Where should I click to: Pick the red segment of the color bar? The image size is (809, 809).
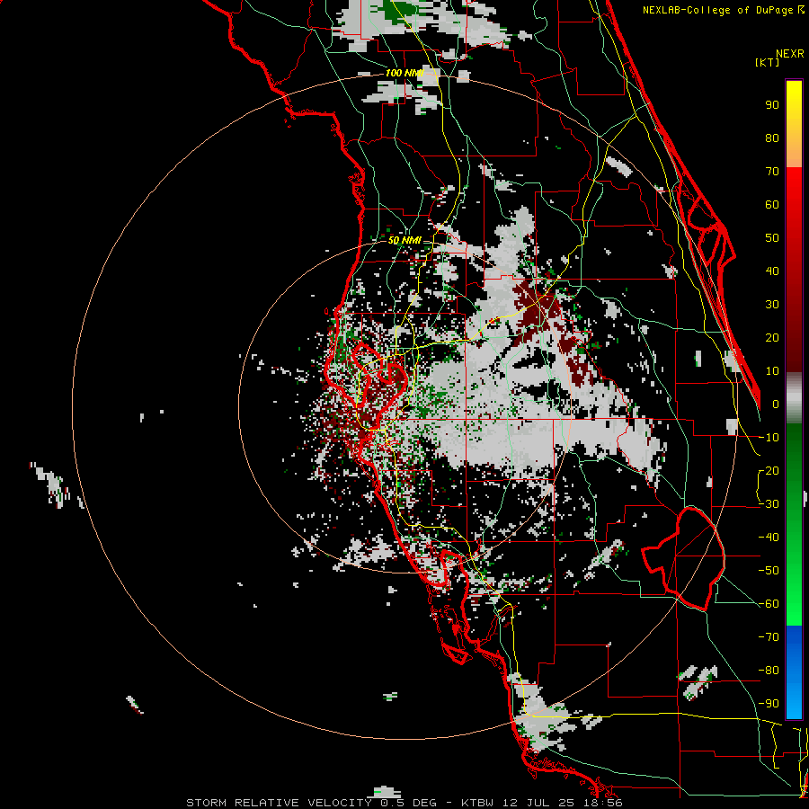click(794, 270)
